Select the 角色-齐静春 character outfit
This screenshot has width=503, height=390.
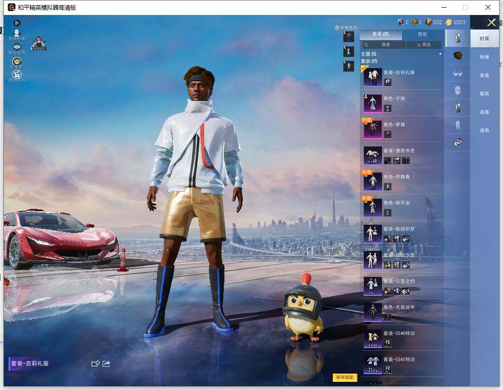pos(401,181)
